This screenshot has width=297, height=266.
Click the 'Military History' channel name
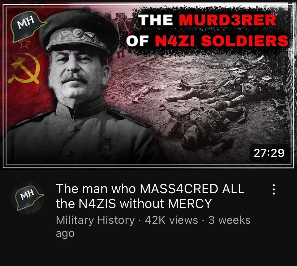coord(95,220)
